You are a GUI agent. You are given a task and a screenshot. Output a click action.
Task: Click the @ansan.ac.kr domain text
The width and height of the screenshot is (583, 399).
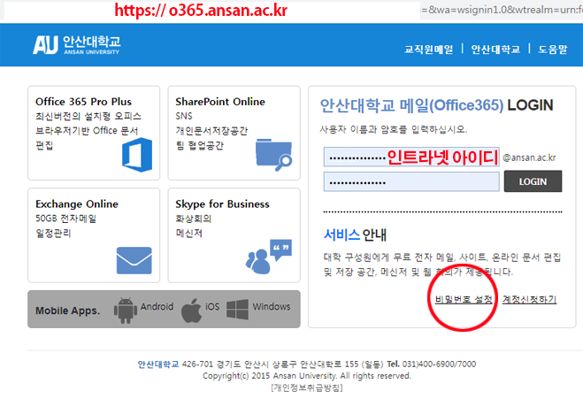(x=529, y=157)
